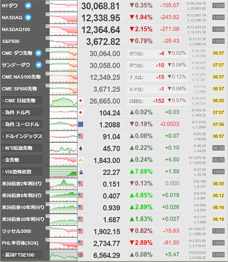
Task: Click the small chart popup icon in CME SP500先物 row
Action: tap(47, 86)
